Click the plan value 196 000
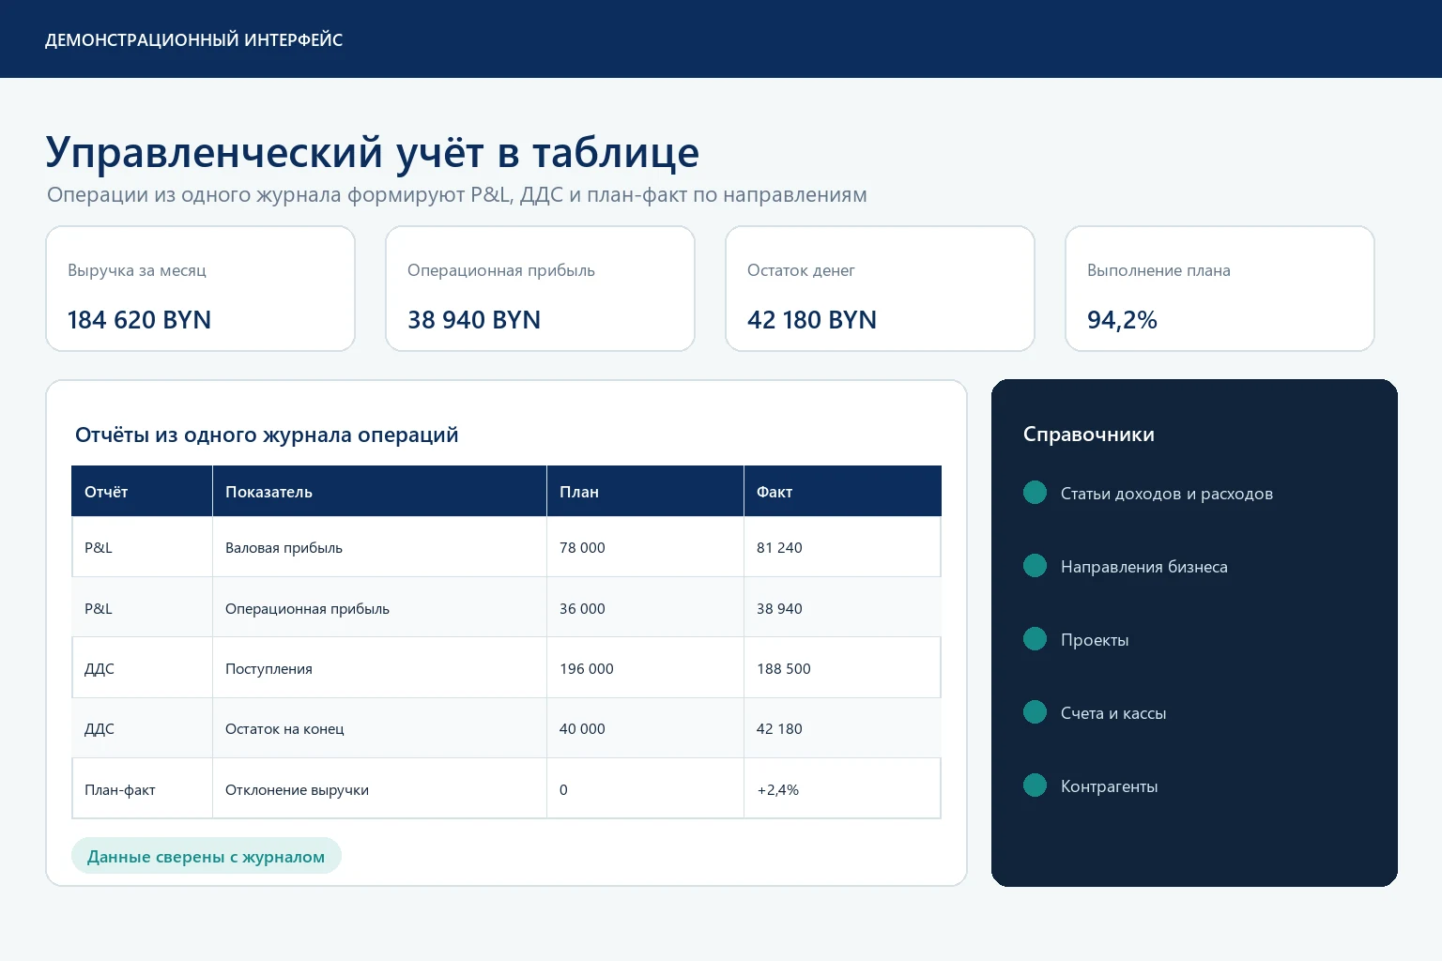This screenshot has width=1442, height=961. pyautogui.click(x=587, y=668)
